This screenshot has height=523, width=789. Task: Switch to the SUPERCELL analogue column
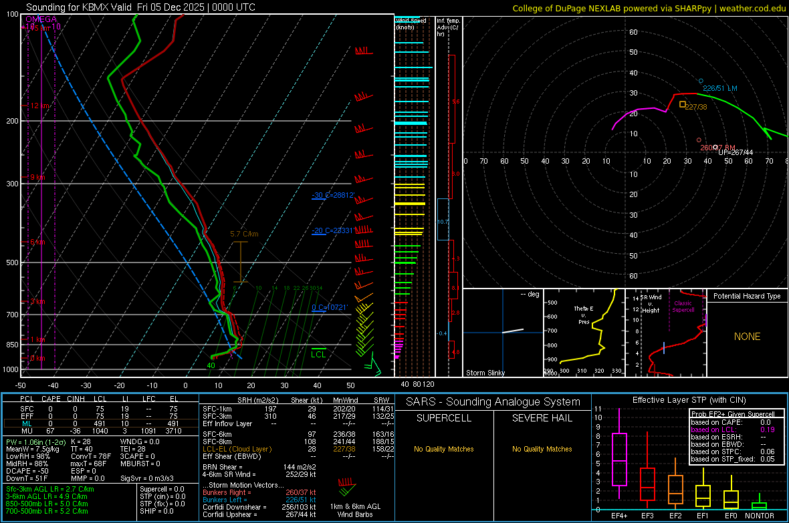[444, 417]
